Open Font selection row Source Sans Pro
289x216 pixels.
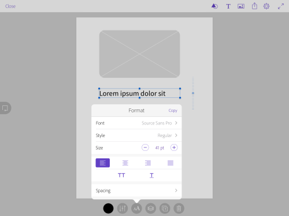pyautogui.click(x=136, y=123)
